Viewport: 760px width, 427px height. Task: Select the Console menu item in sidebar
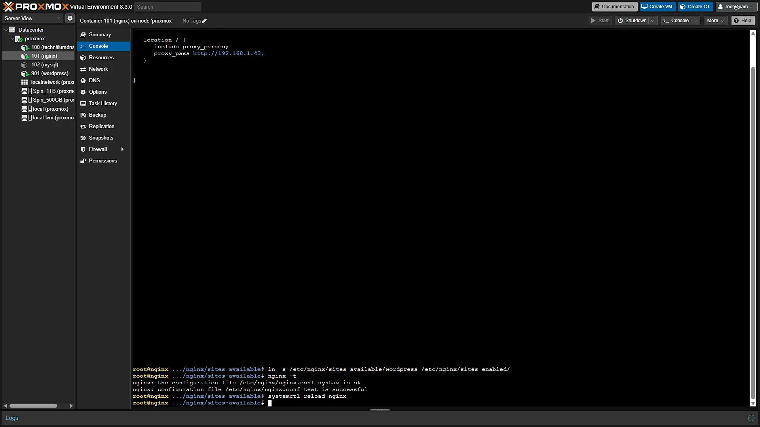tap(104, 46)
